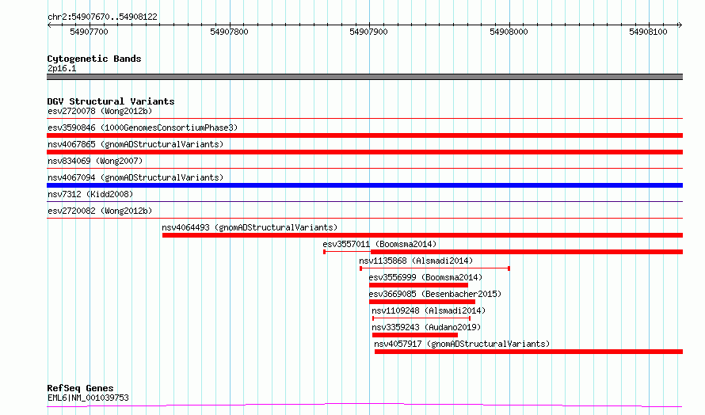
Task: Click the 54907900 ruler position label
Action: tap(368, 32)
